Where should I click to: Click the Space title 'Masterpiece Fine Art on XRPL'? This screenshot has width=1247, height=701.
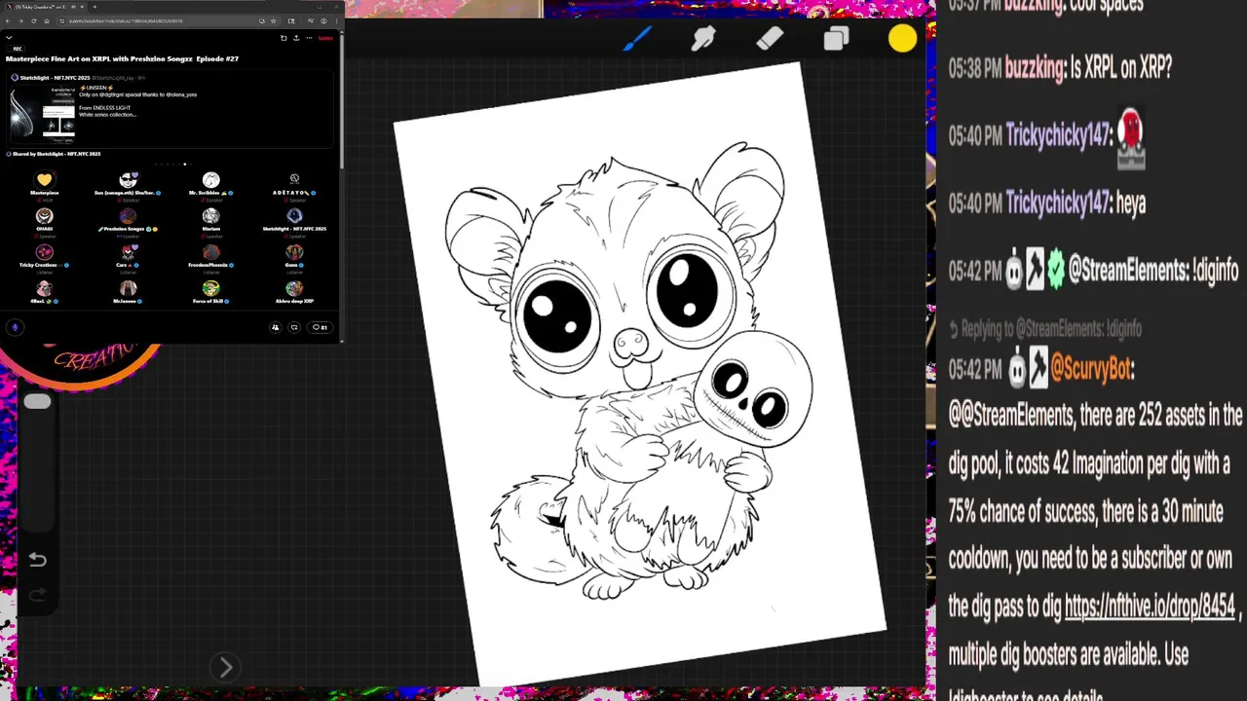[x=122, y=58]
